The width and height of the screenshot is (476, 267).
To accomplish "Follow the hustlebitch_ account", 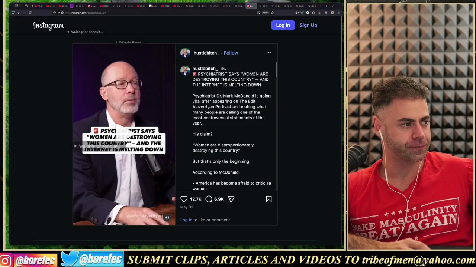I will click(231, 53).
